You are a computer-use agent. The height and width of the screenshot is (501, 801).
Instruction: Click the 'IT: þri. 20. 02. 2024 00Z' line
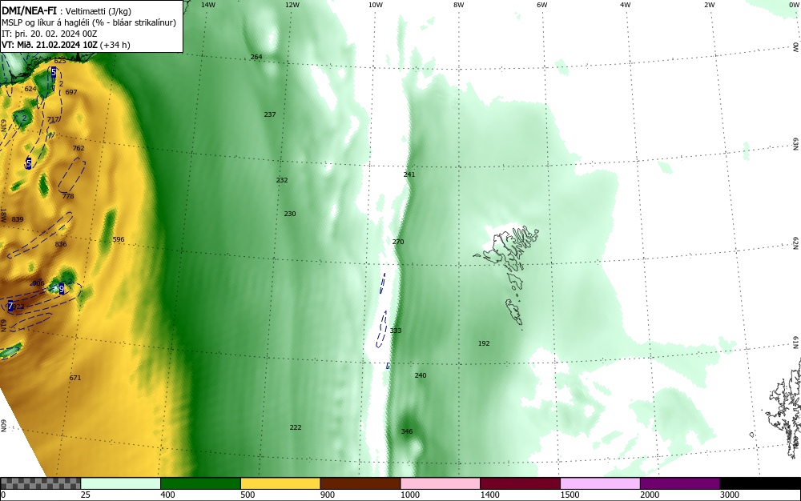49,34
